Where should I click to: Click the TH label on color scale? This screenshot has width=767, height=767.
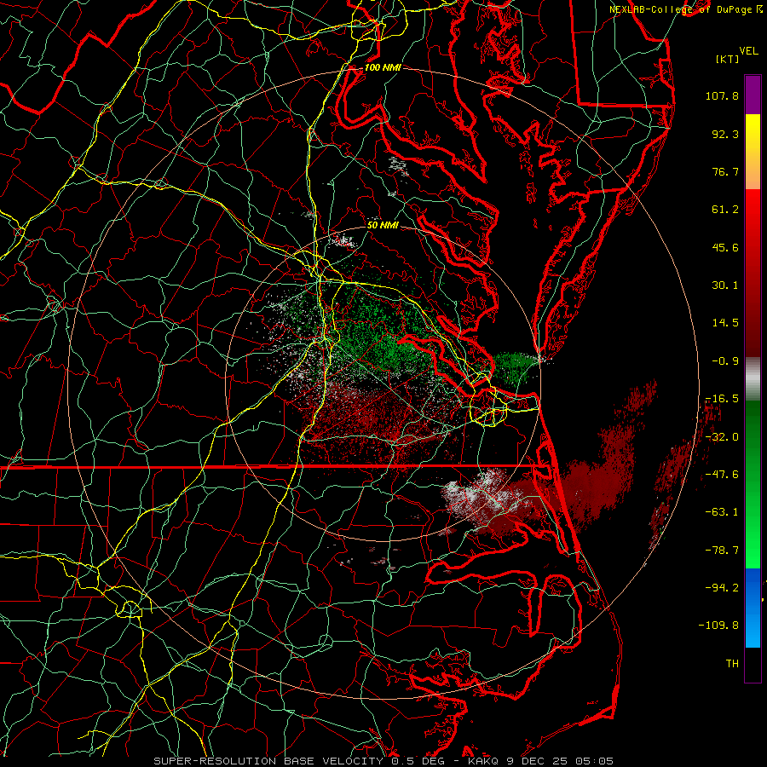(x=732, y=664)
